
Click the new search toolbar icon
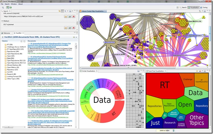click(x=3, y=7)
